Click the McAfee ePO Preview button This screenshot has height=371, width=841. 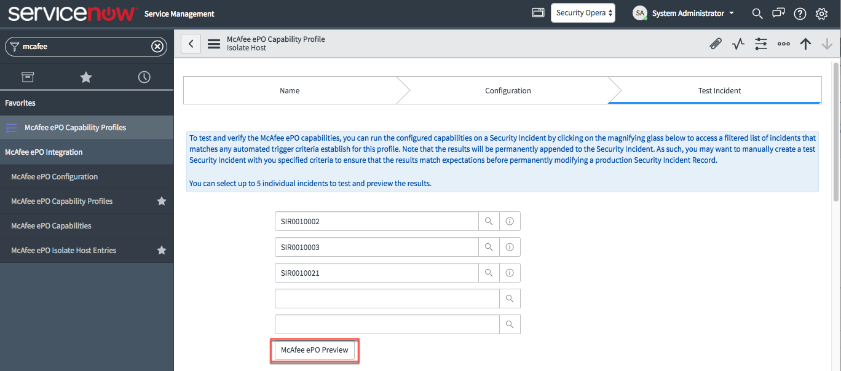coord(315,350)
